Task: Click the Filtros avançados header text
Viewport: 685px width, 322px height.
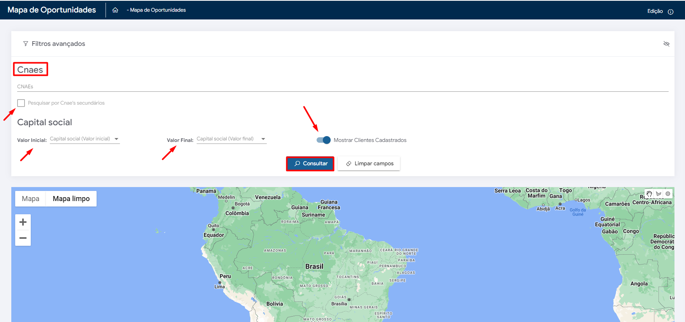Action: 58,44
